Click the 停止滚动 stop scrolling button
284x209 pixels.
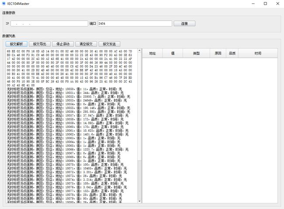click(63, 44)
